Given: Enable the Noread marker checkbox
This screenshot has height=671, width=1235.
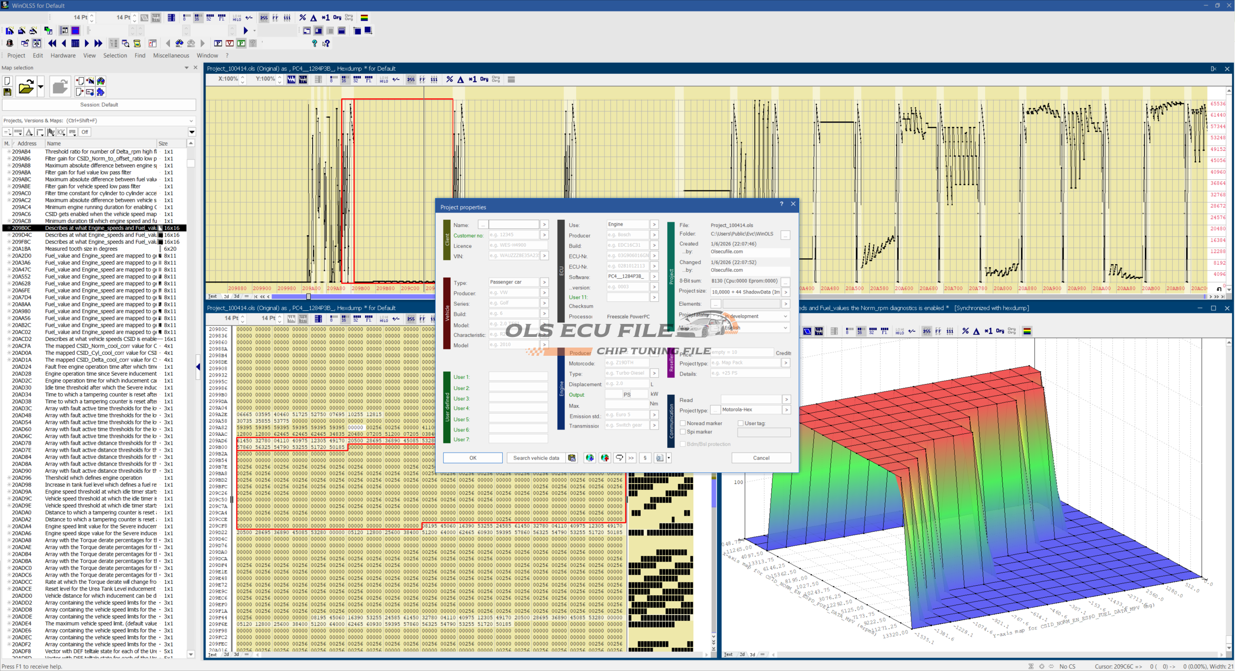Looking at the screenshot, I should pyautogui.click(x=683, y=423).
